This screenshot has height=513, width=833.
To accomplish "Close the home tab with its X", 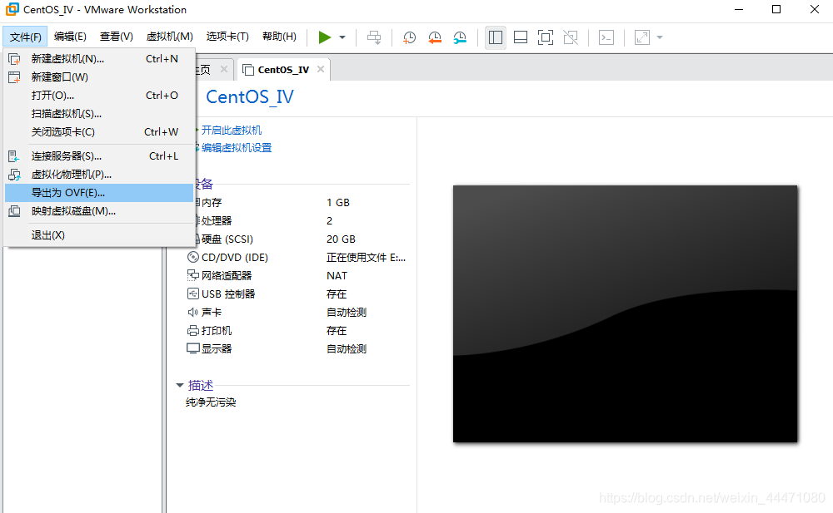I will click(x=223, y=69).
